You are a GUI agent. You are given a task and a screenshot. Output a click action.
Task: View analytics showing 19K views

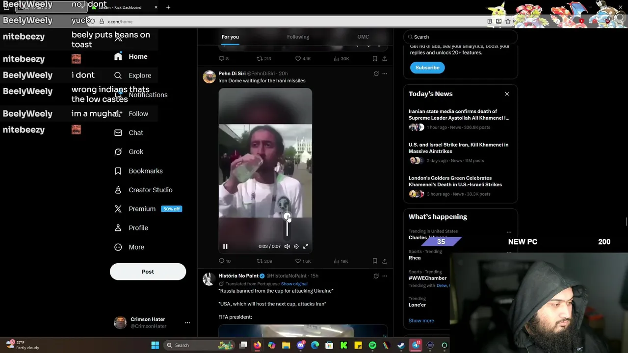pos(340,261)
